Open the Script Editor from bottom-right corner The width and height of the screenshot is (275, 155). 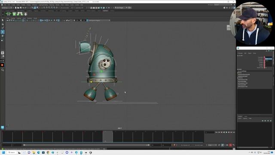click(x=234, y=149)
